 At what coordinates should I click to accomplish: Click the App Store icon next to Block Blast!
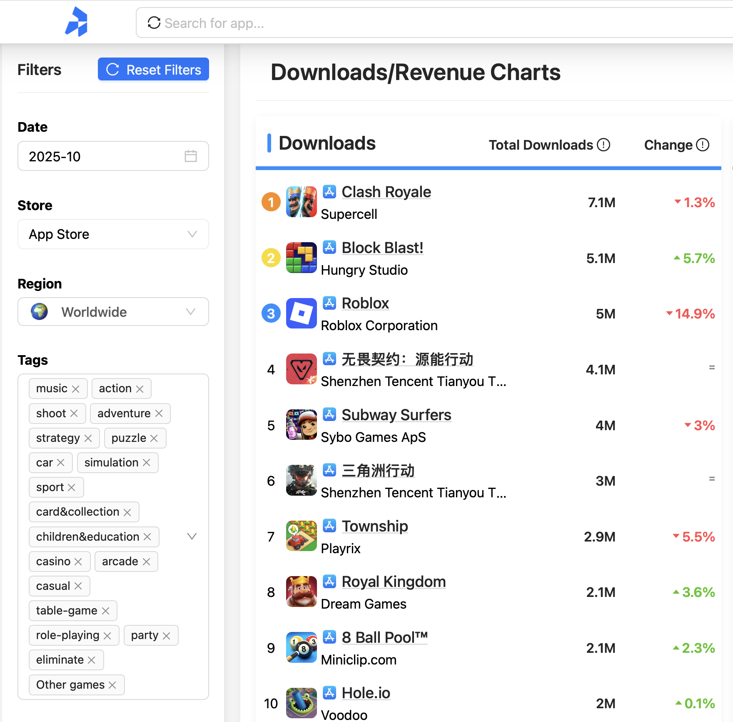click(329, 247)
